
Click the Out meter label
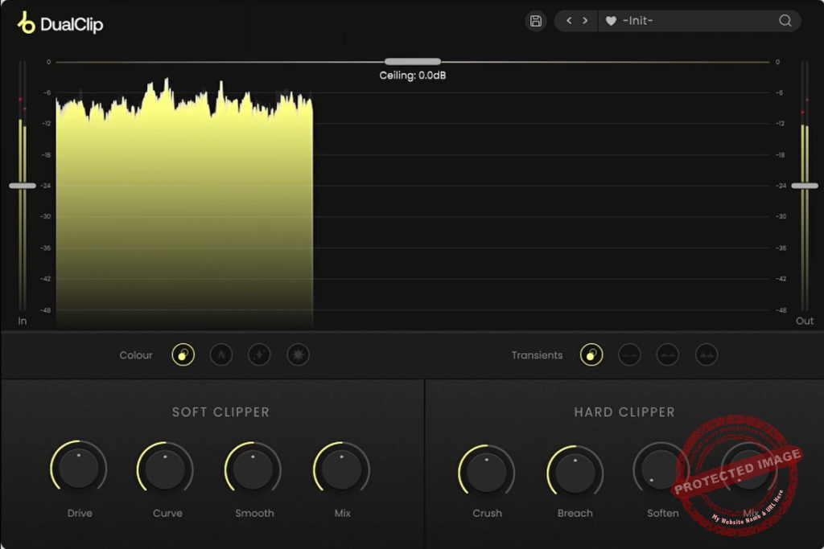tap(805, 321)
